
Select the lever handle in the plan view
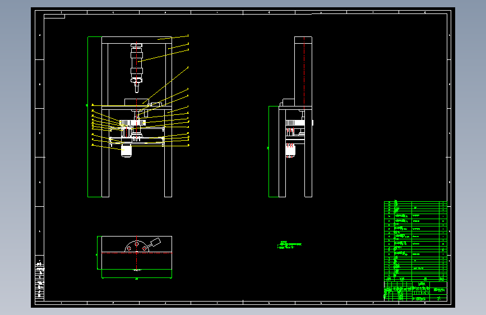tap(154, 243)
